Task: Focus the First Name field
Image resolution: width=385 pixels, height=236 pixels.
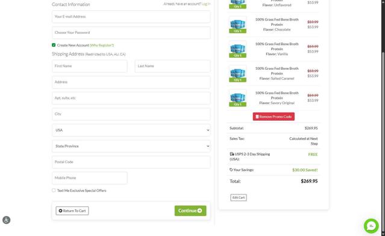Action: coord(90,66)
